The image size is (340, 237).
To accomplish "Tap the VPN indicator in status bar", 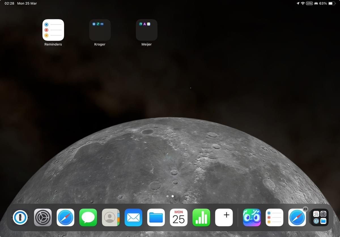I will [309, 3].
